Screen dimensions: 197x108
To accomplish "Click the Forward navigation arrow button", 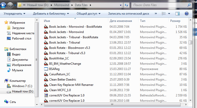I will pyautogui.click(x=10, y=5).
